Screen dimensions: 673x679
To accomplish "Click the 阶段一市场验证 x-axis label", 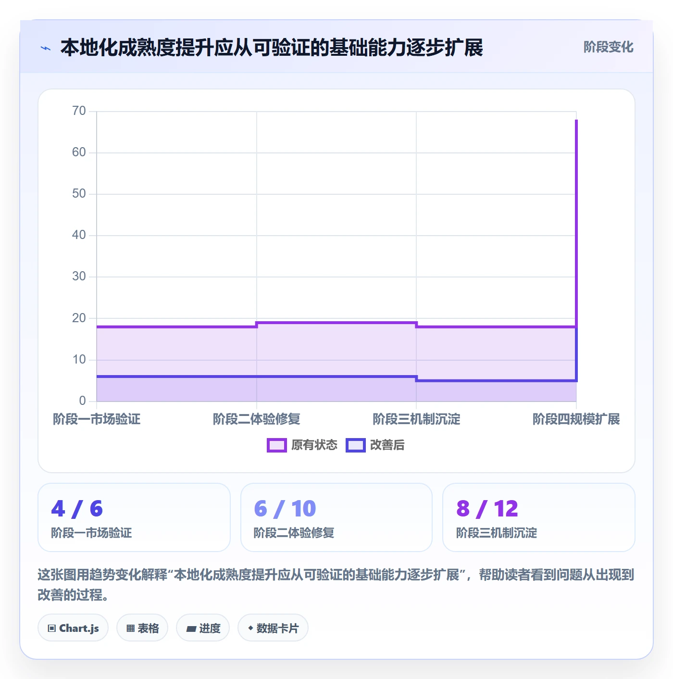I will 97,419.
